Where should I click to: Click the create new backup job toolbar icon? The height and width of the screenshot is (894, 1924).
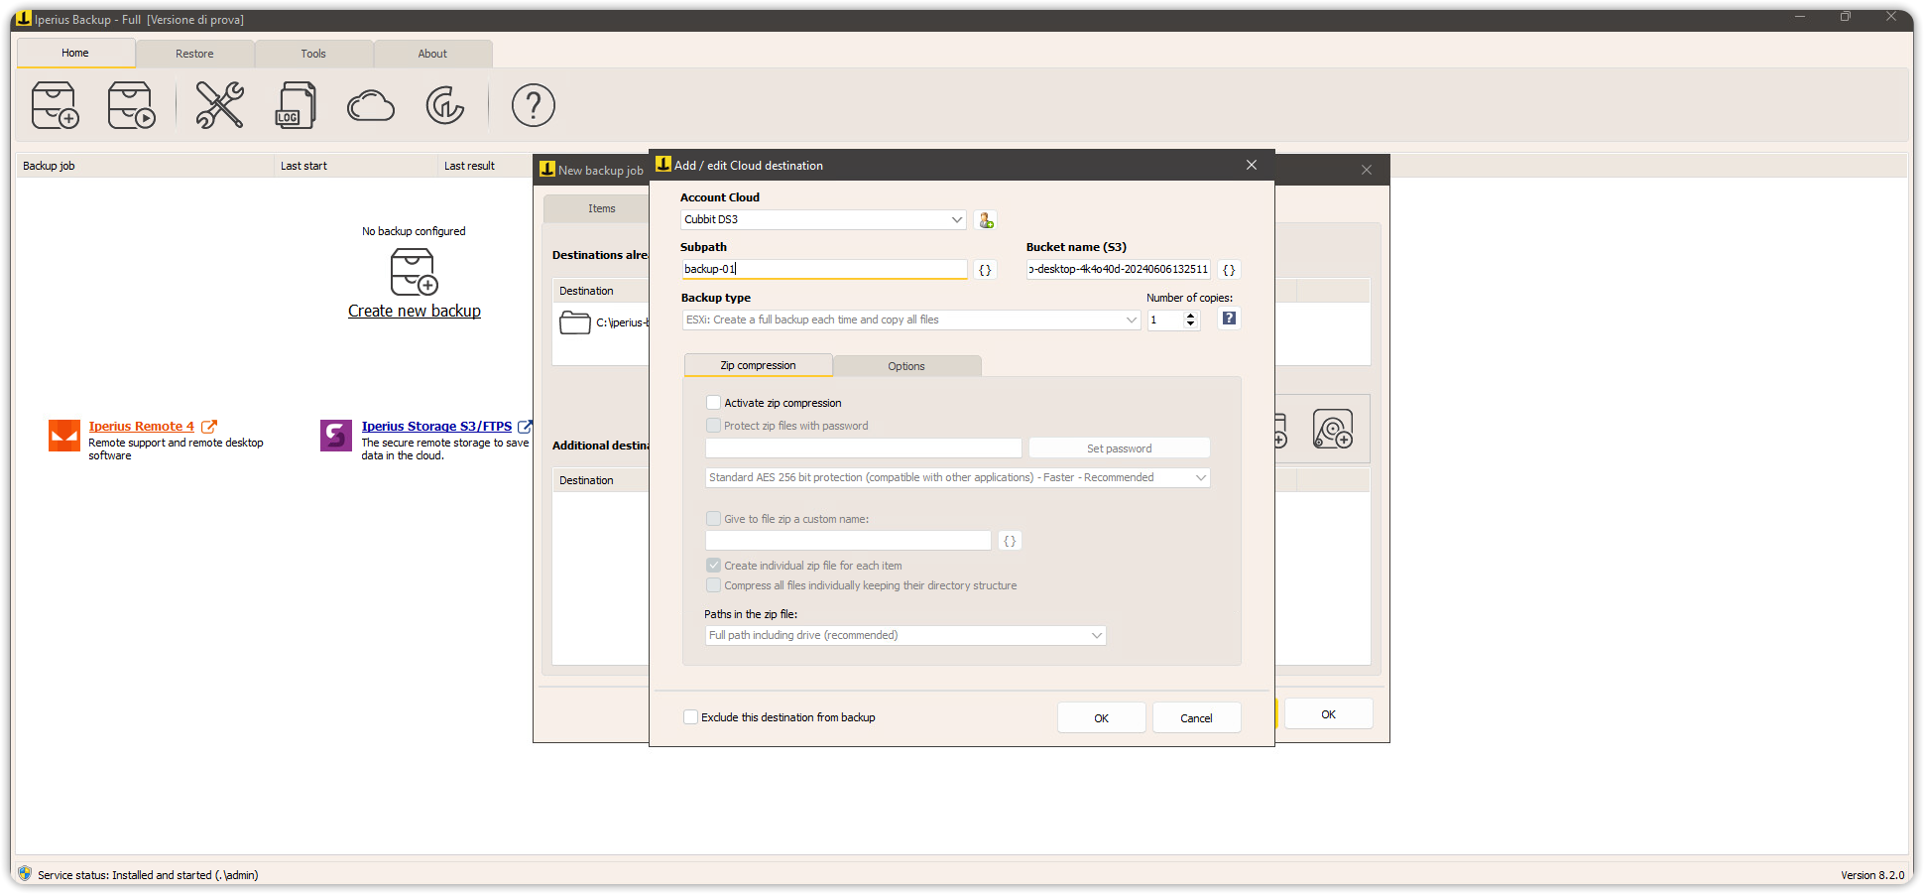pos(55,105)
